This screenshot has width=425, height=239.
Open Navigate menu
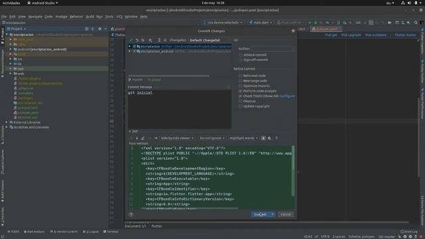[x=35, y=17]
